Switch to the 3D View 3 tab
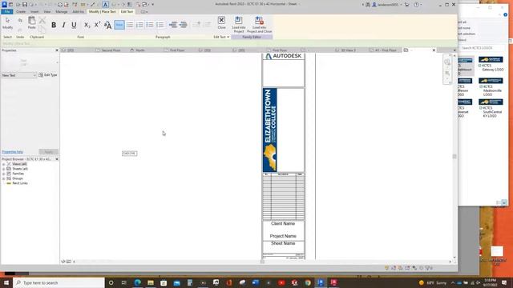Viewport: 513px width, 288px height. [x=349, y=50]
